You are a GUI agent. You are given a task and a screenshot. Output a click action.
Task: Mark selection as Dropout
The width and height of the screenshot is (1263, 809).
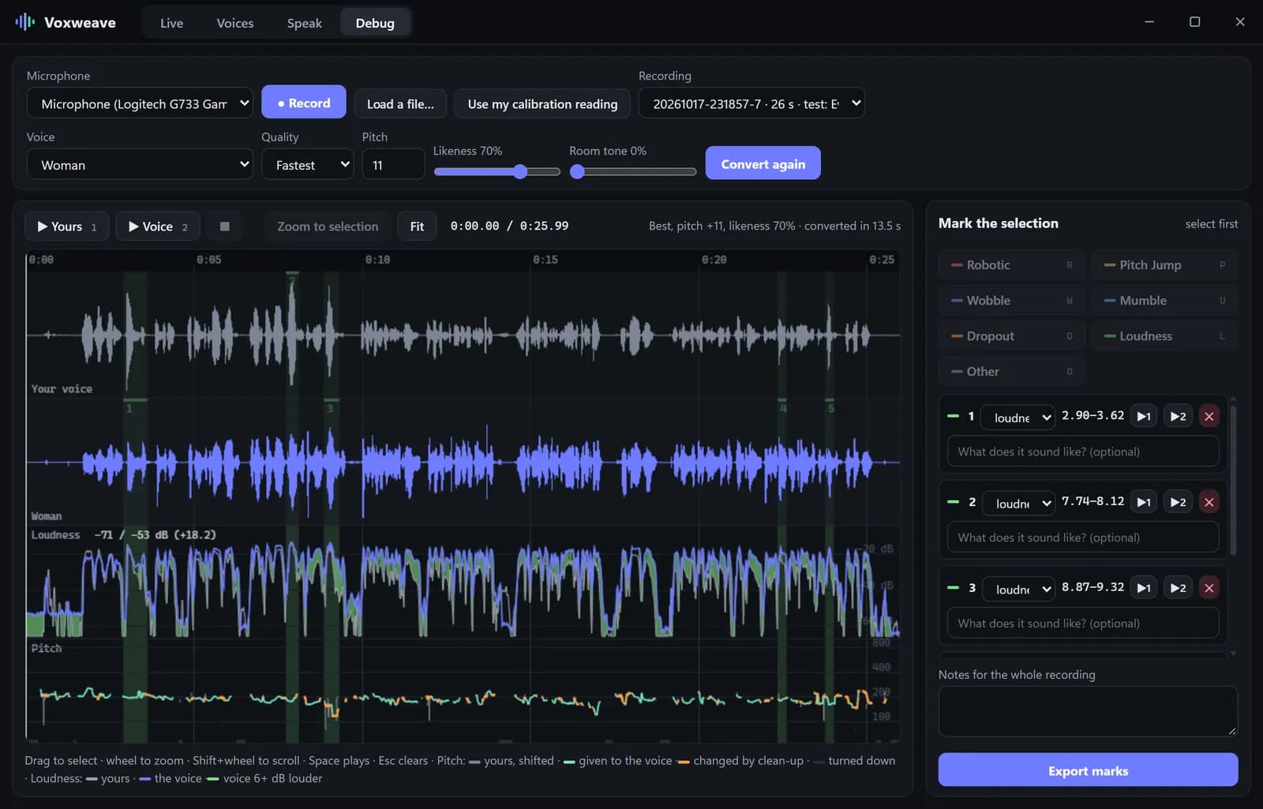click(x=1012, y=336)
